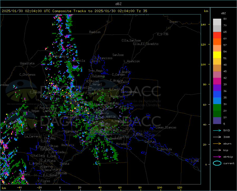This screenshot has height=191, width=237.
Task: Click the 'L_Dormida' map label
Action: tap(165, 149)
